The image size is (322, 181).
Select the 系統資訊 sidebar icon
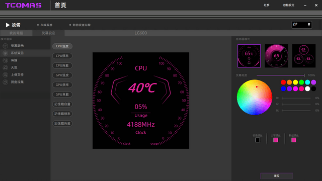click(6, 53)
